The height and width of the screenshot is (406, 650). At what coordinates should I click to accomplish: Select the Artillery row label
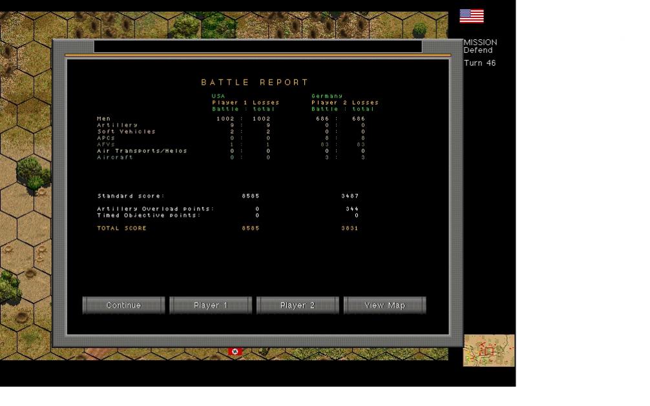(117, 125)
